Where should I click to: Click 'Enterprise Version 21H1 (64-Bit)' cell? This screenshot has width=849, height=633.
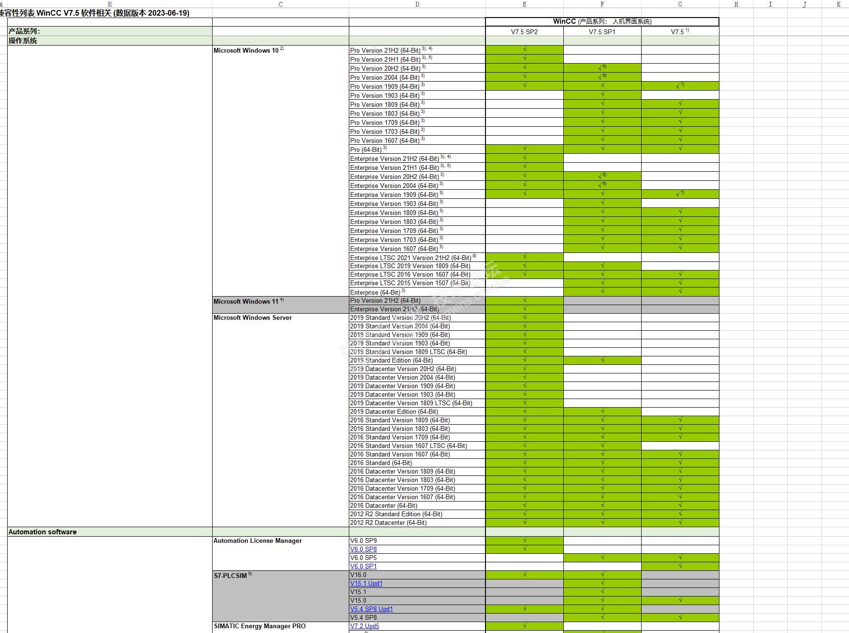click(417, 168)
